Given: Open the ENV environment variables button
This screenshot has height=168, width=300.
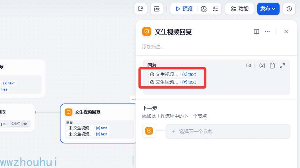Looking at the screenshot, I should coord(157,9).
